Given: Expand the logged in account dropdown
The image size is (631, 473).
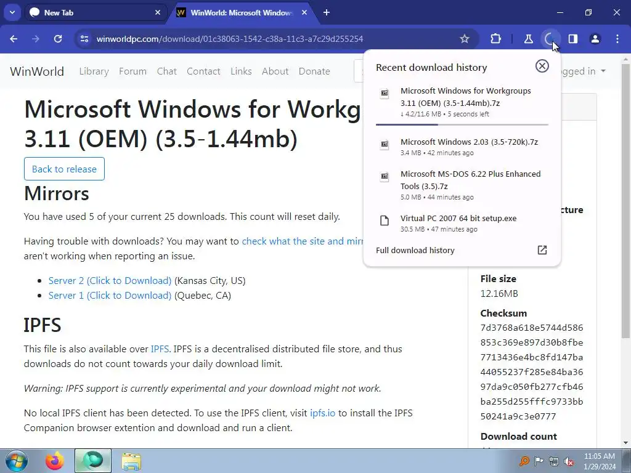Looking at the screenshot, I should pos(584,71).
